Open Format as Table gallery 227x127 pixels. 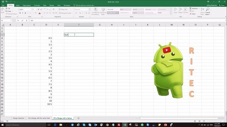(103, 12)
